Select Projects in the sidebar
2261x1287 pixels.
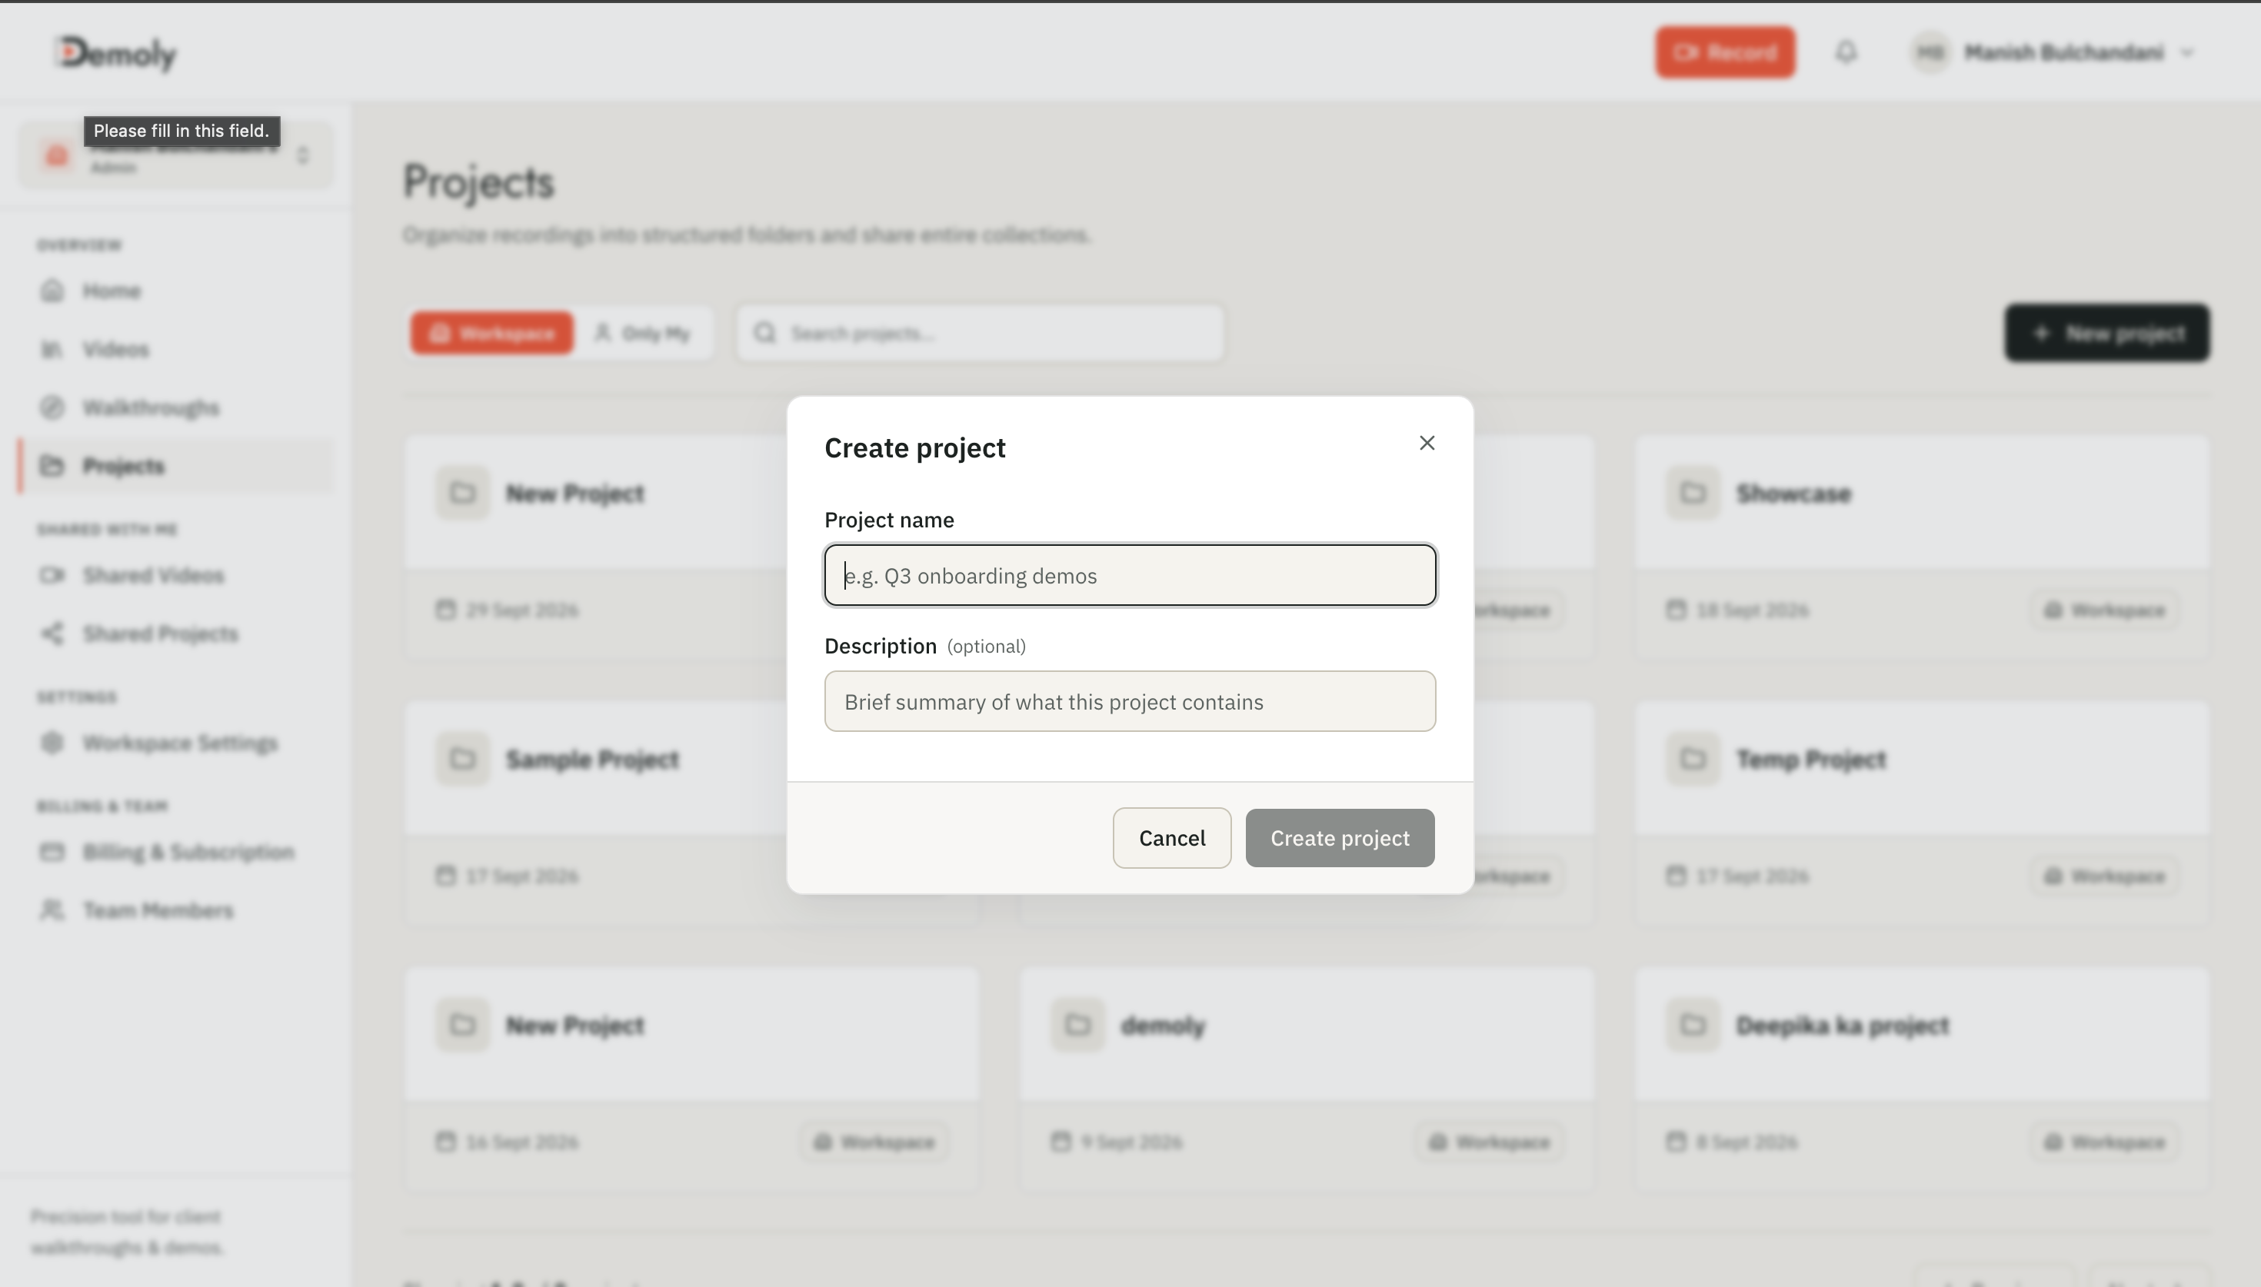point(176,466)
